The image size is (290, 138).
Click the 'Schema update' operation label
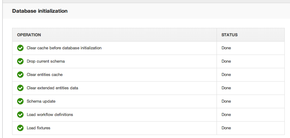pyautogui.click(x=41, y=101)
